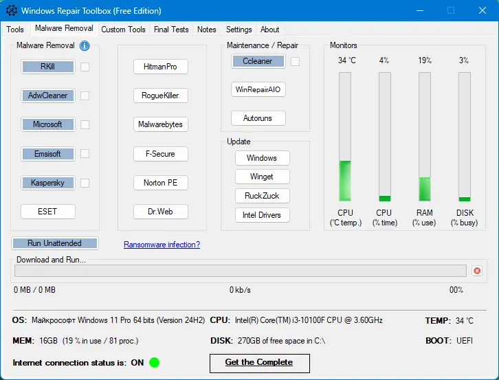Tick the checkbox next to RKill
This screenshot has height=380, width=499.
tap(85, 67)
